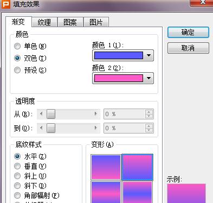Image resolution: width=213 pixels, height=203 pixels.
Task: Click the 从 transparency slider thumb
Action: [x=51, y=114]
